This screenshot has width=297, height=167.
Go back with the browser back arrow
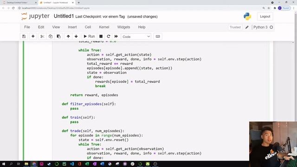pyautogui.click(x=3, y=8)
